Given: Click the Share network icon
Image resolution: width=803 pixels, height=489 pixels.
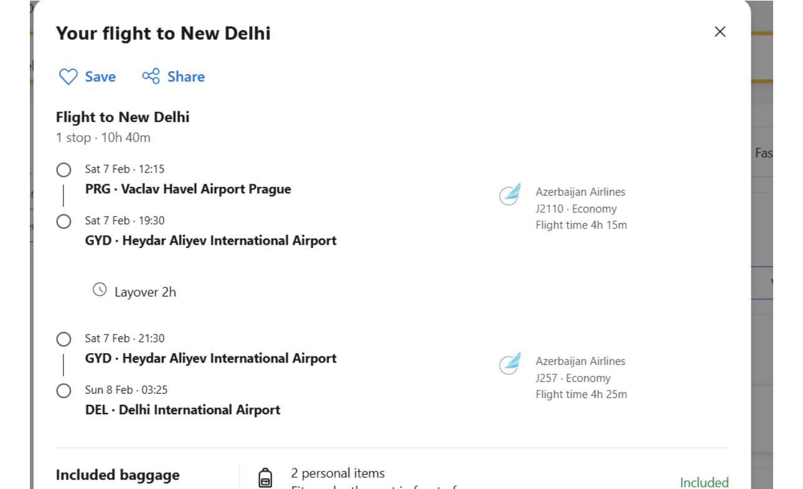Looking at the screenshot, I should click(151, 76).
